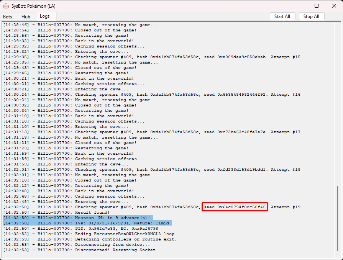Click the Stop All button

coord(311,16)
